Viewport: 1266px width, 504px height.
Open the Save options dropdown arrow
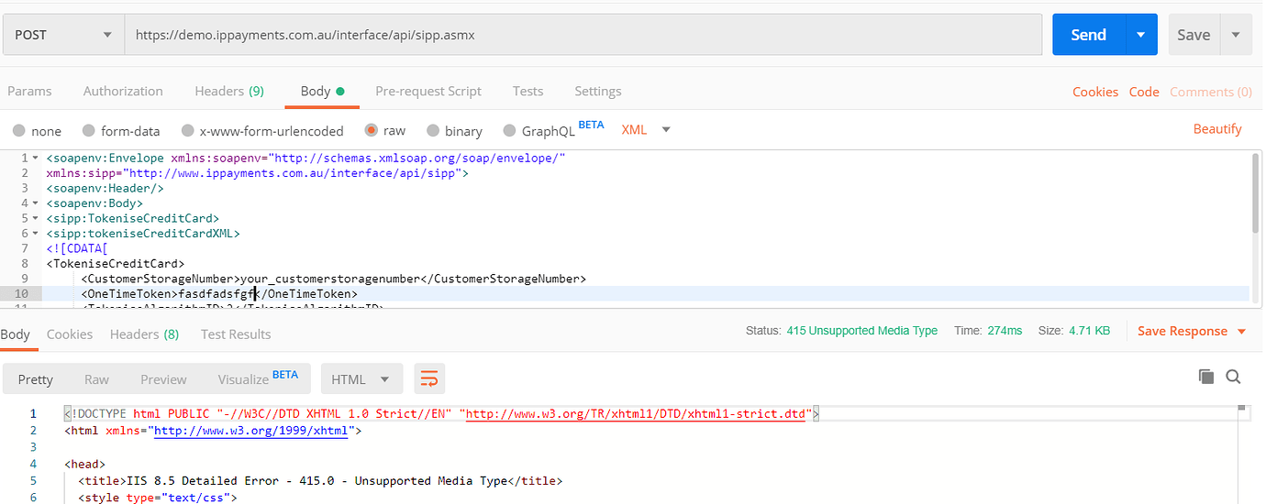point(1236,35)
